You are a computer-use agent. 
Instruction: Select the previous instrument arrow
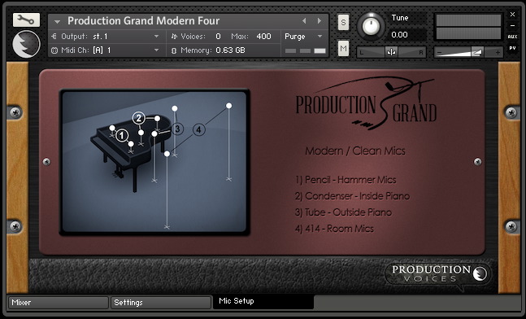304,21
